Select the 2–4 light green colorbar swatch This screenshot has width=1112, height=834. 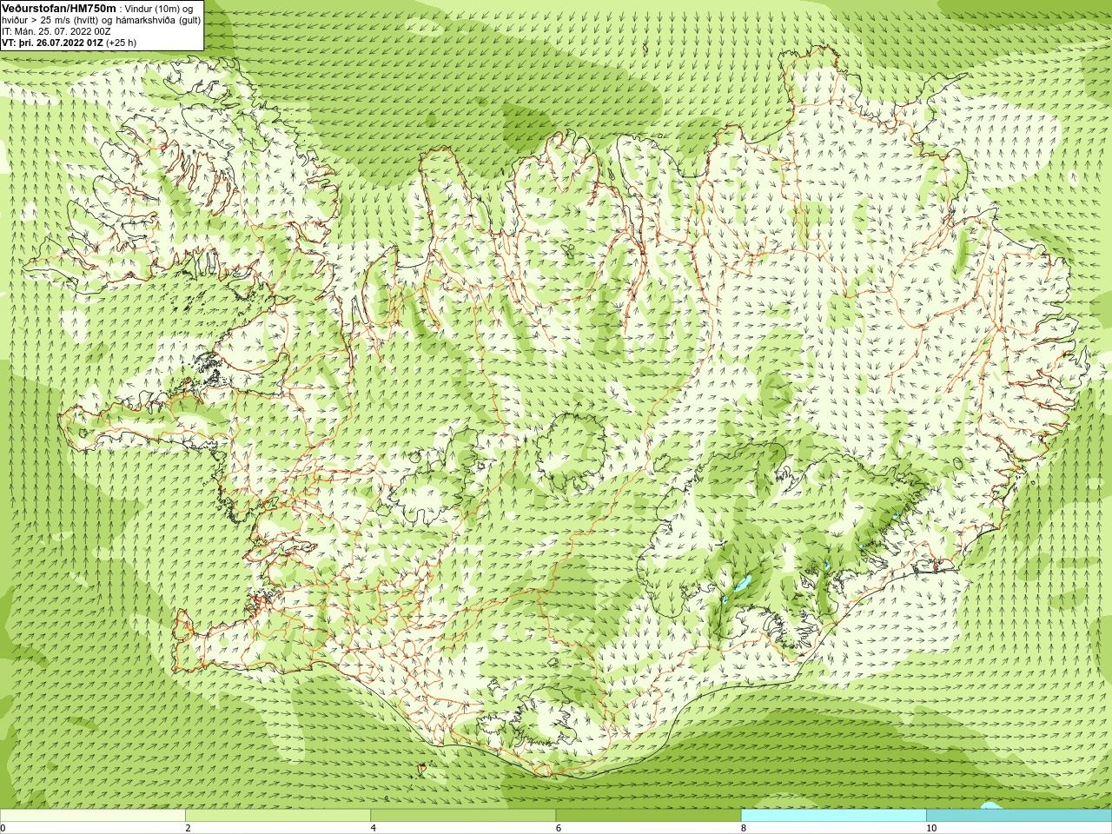point(278,816)
